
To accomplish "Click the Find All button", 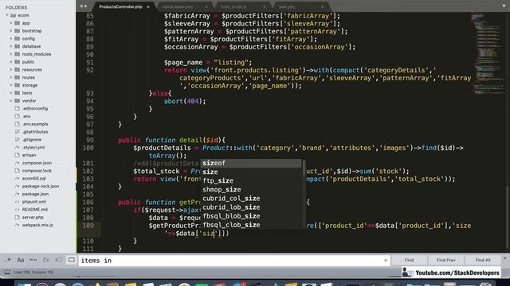I will [x=483, y=260].
